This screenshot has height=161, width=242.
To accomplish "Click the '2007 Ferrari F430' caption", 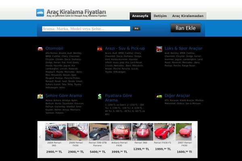I will [x=185, y=144].
